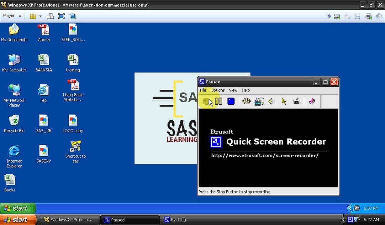This screenshot has height=225, width=385.
Task: Select the My Computer desktop icon
Action: [14, 63]
